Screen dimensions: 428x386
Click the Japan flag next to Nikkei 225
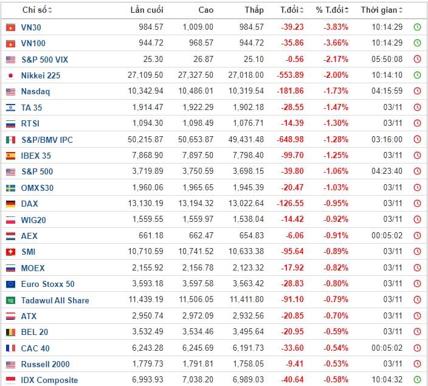coord(10,75)
